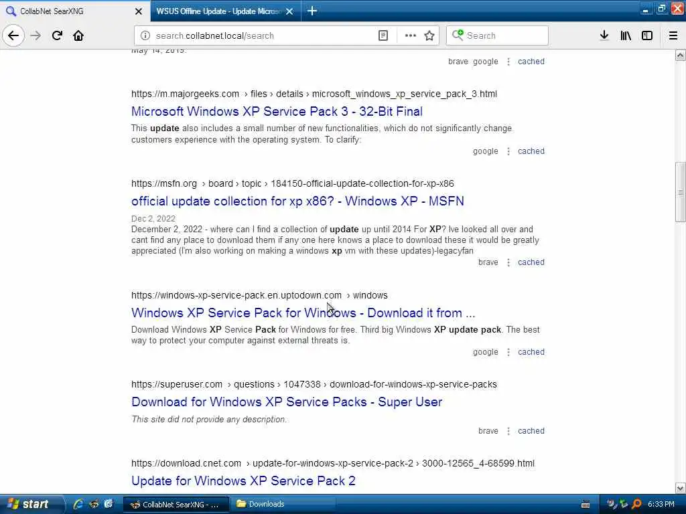
Task: Toggle reader view in address bar
Action: [383, 35]
